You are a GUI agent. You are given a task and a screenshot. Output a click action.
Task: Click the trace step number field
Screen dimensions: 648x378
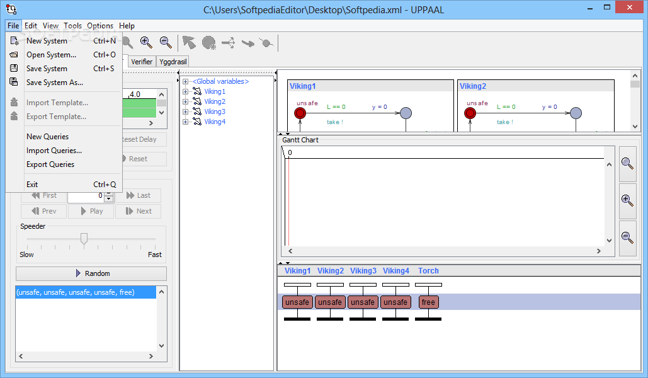pos(86,196)
